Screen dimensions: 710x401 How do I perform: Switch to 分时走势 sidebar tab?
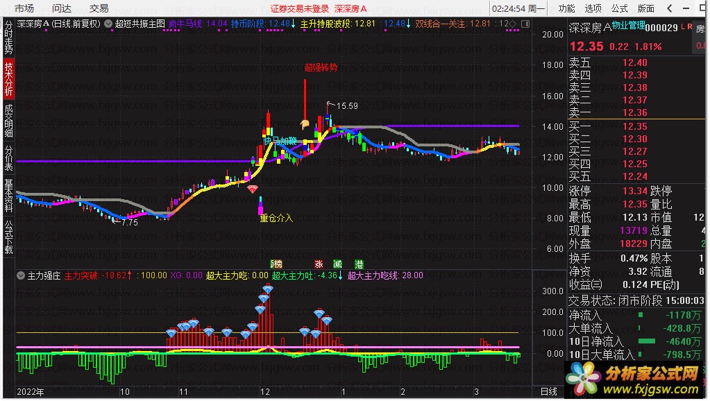coord(8,38)
